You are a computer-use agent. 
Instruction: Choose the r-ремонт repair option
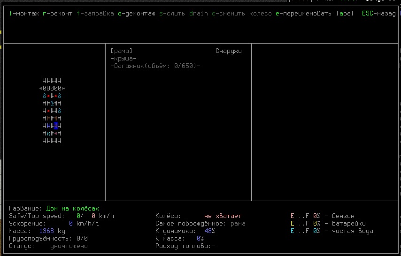[58, 14]
